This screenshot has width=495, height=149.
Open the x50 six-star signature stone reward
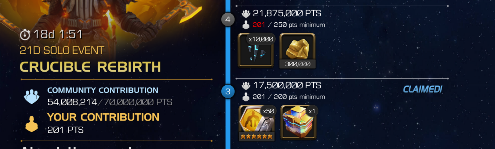[257, 123]
